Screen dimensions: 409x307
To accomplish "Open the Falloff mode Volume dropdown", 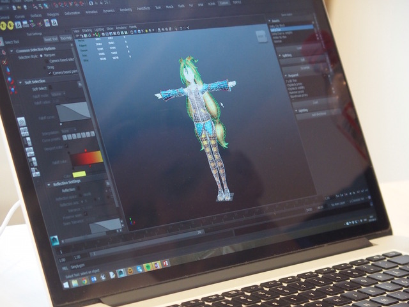I will pyautogui.click(x=58, y=94).
